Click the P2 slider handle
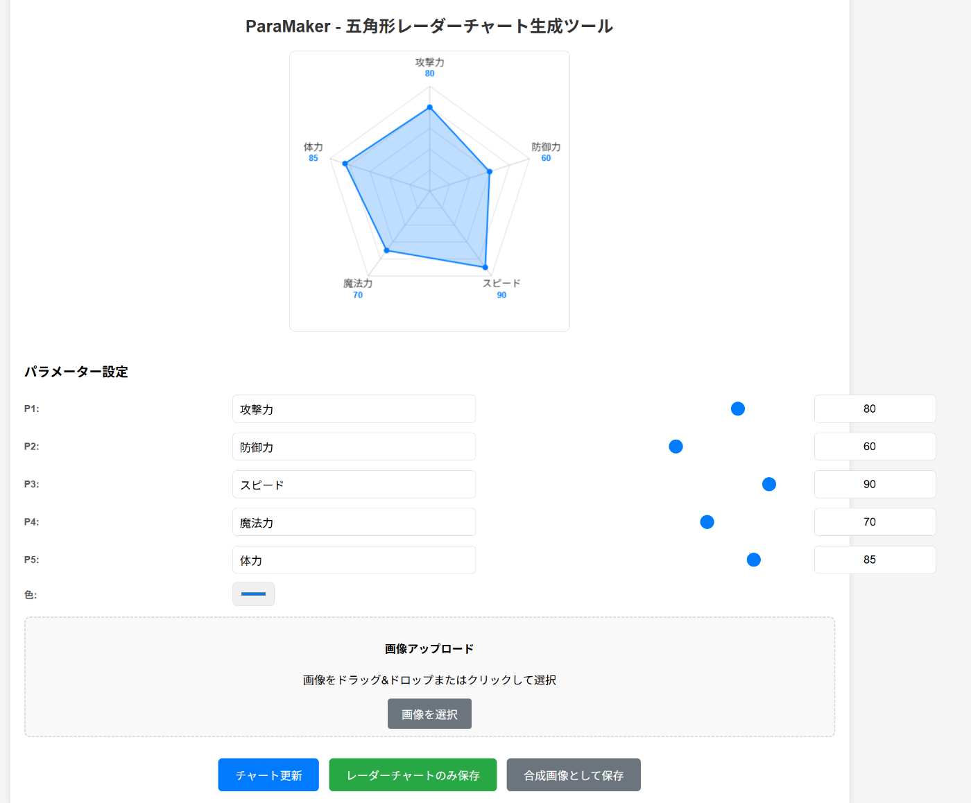 (676, 447)
